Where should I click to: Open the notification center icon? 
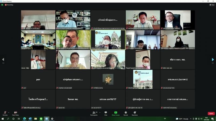click(213, 119)
